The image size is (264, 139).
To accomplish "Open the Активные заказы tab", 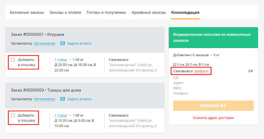I will coord(27,13).
